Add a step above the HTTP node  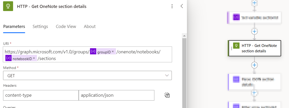(x=255, y=31)
